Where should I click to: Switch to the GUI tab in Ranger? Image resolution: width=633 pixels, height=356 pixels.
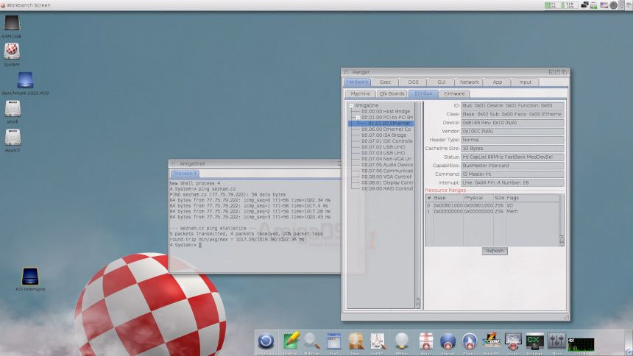coord(441,82)
